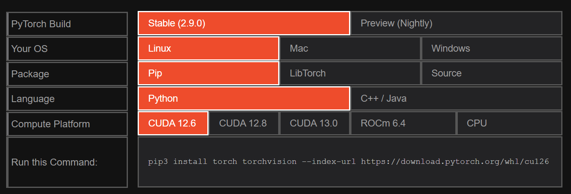Pick CUDA 13.0 as compute platform
This screenshot has width=571, height=194.
click(314, 123)
